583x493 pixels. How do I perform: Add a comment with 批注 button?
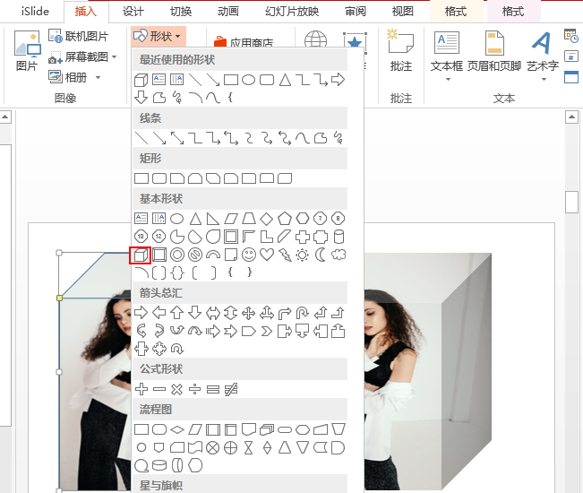[401, 50]
